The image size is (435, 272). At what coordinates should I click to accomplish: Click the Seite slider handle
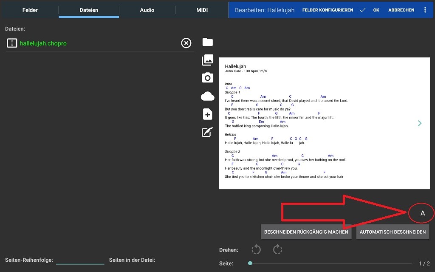250,263
